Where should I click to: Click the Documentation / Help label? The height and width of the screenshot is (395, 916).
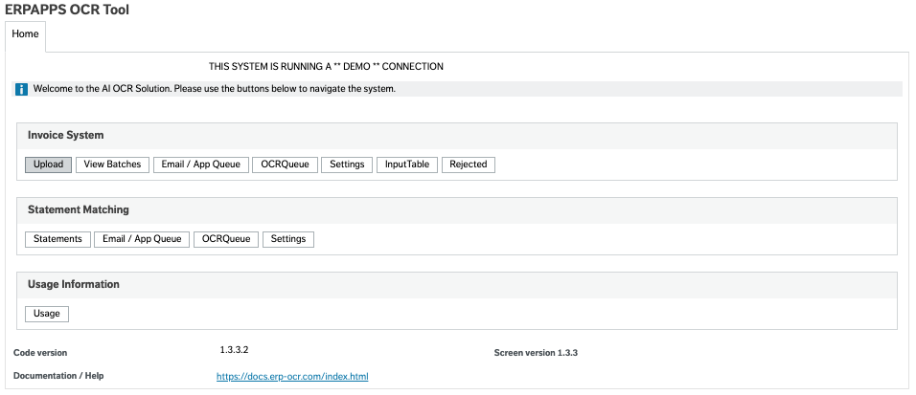pyautogui.click(x=58, y=376)
